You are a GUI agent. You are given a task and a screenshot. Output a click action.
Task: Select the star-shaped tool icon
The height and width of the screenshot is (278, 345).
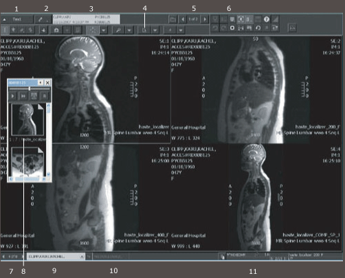(13, 30)
